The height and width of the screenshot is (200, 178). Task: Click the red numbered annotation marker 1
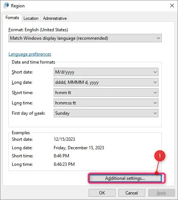pos(160,156)
